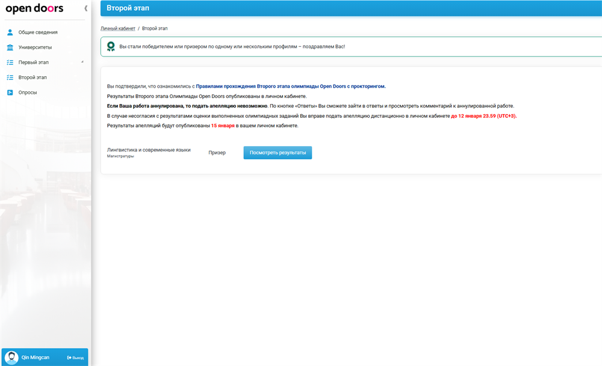
Task: Click the red date 15 января
Action: [x=223, y=126]
